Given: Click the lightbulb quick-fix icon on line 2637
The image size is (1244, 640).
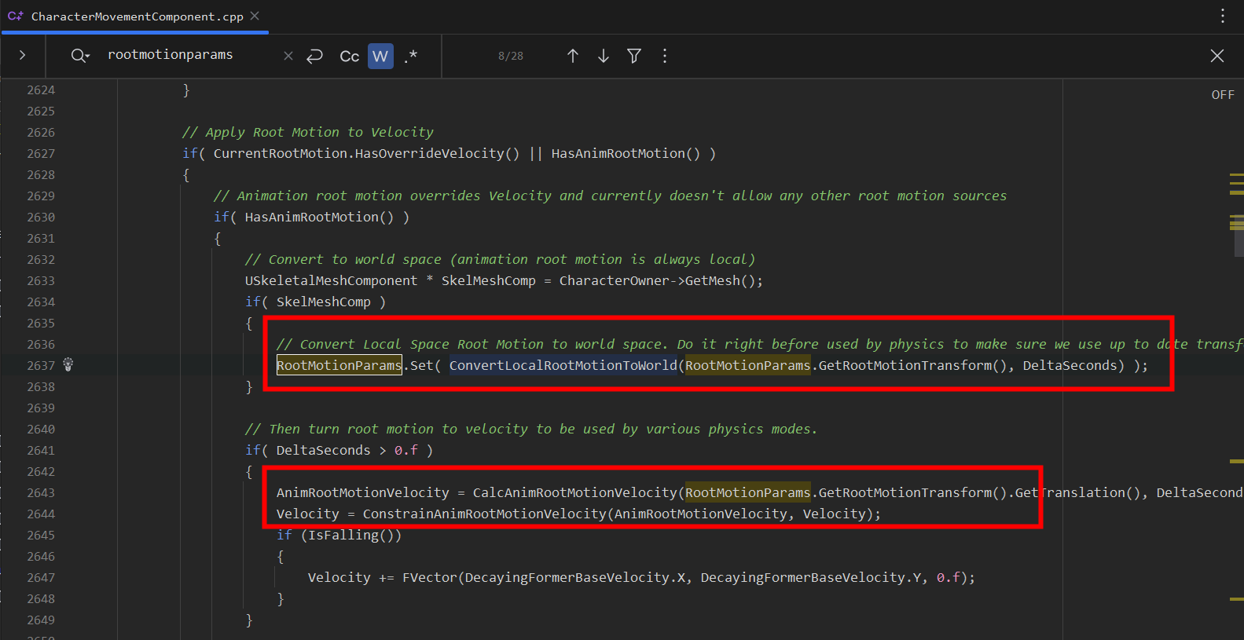Looking at the screenshot, I should click(x=68, y=364).
